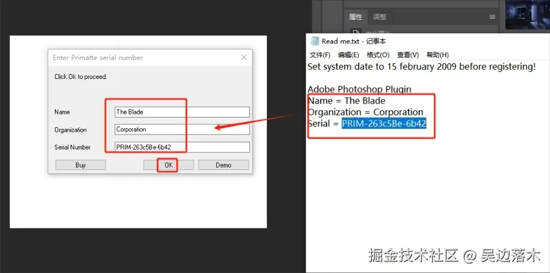This screenshot has height=273, width=550.
Task: Switch to the 属性 tab in Photoshop
Action: (x=356, y=17)
